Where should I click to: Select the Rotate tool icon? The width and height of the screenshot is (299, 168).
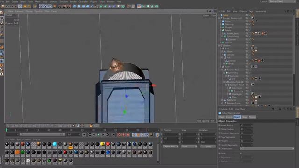coord(29,6)
